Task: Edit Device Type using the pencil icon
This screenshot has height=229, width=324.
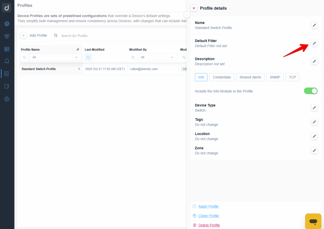Action: point(314,108)
